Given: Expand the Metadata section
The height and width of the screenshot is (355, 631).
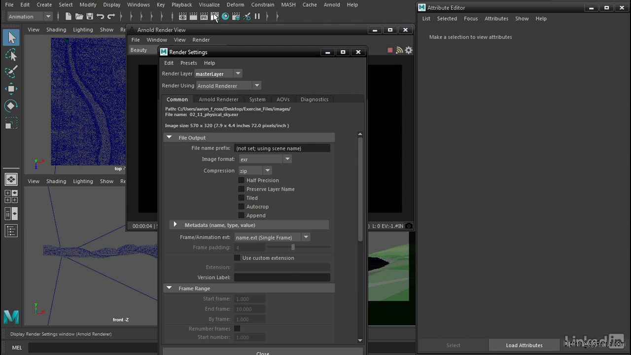Looking at the screenshot, I should [175, 224].
